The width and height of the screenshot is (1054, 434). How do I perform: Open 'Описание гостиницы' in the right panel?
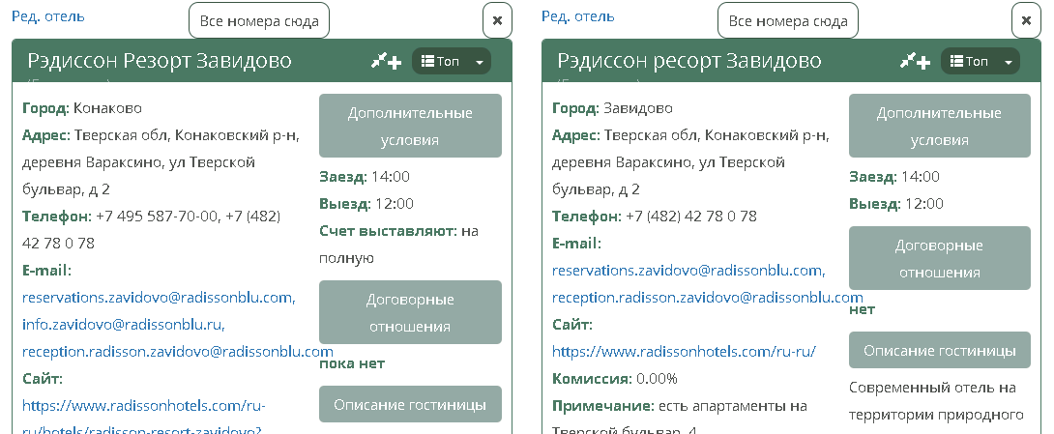939,350
